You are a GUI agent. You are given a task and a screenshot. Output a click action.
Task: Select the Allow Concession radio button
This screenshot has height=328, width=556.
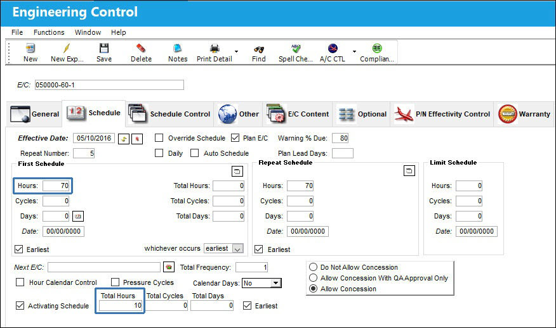pyautogui.click(x=313, y=288)
